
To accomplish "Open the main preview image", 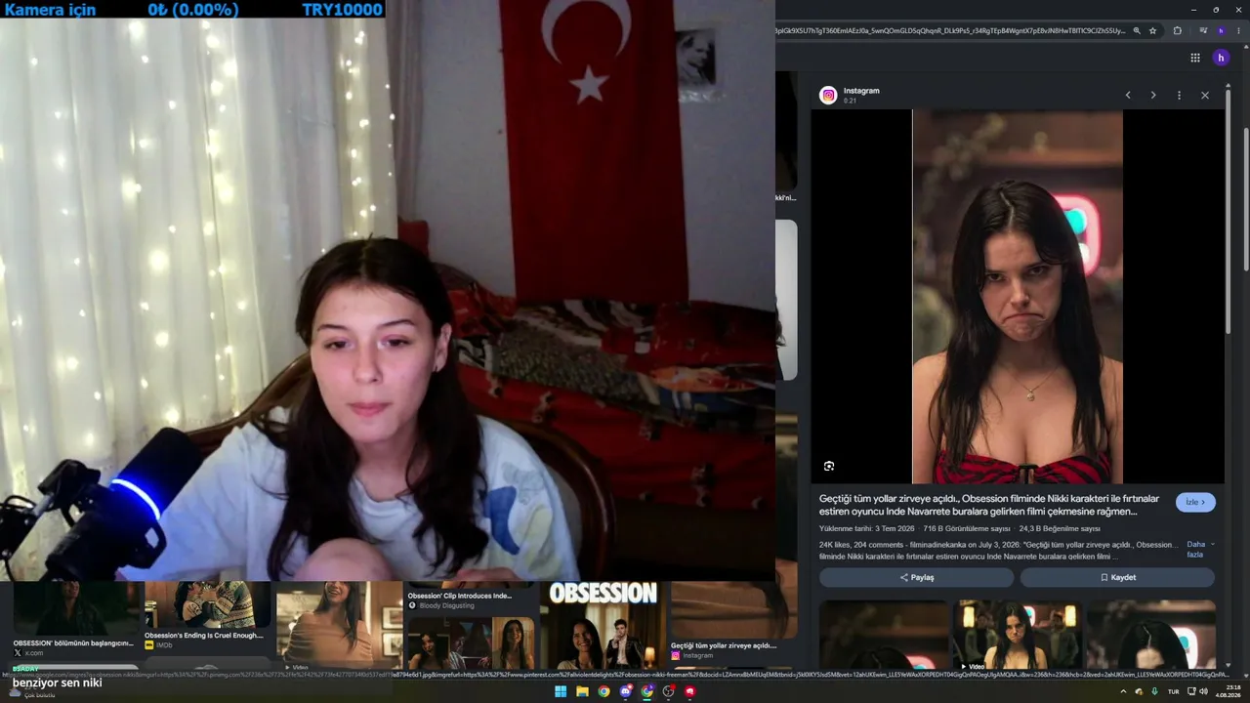I will pyautogui.click(x=1018, y=297).
